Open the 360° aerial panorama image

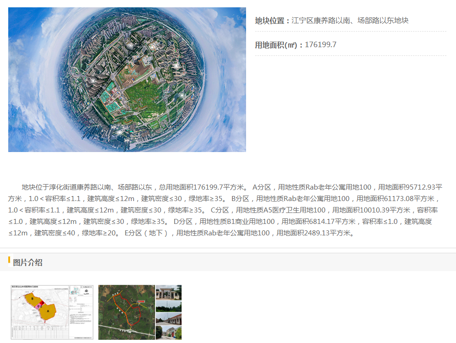click(x=127, y=79)
